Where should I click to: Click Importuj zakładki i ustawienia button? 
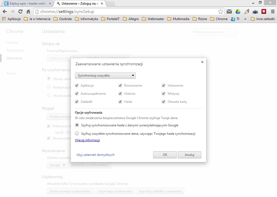[160, 191]
